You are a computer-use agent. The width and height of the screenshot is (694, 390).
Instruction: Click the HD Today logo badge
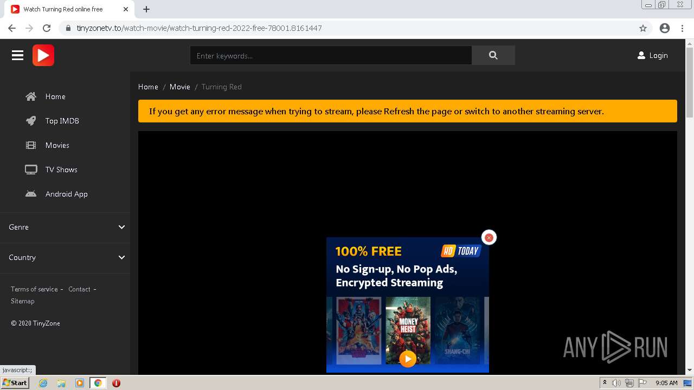(x=461, y=251)
